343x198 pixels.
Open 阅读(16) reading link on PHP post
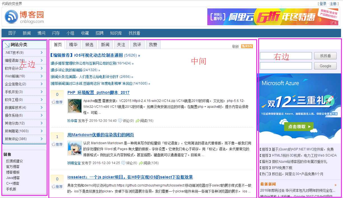(145, 121)
